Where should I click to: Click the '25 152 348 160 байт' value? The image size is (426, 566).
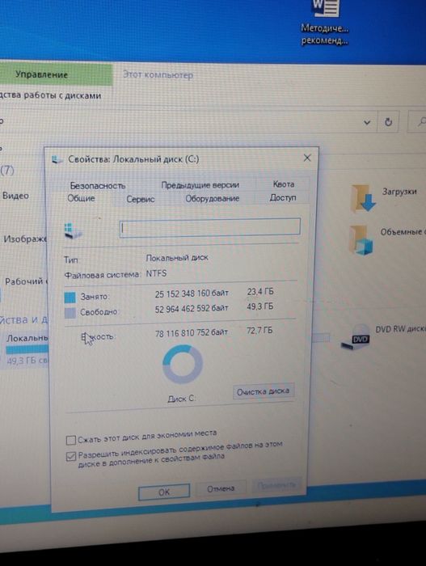tap(192, 294)
